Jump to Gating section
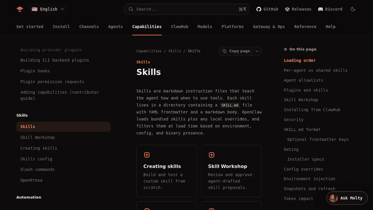373x210 pixels. [x=291, y=150]
